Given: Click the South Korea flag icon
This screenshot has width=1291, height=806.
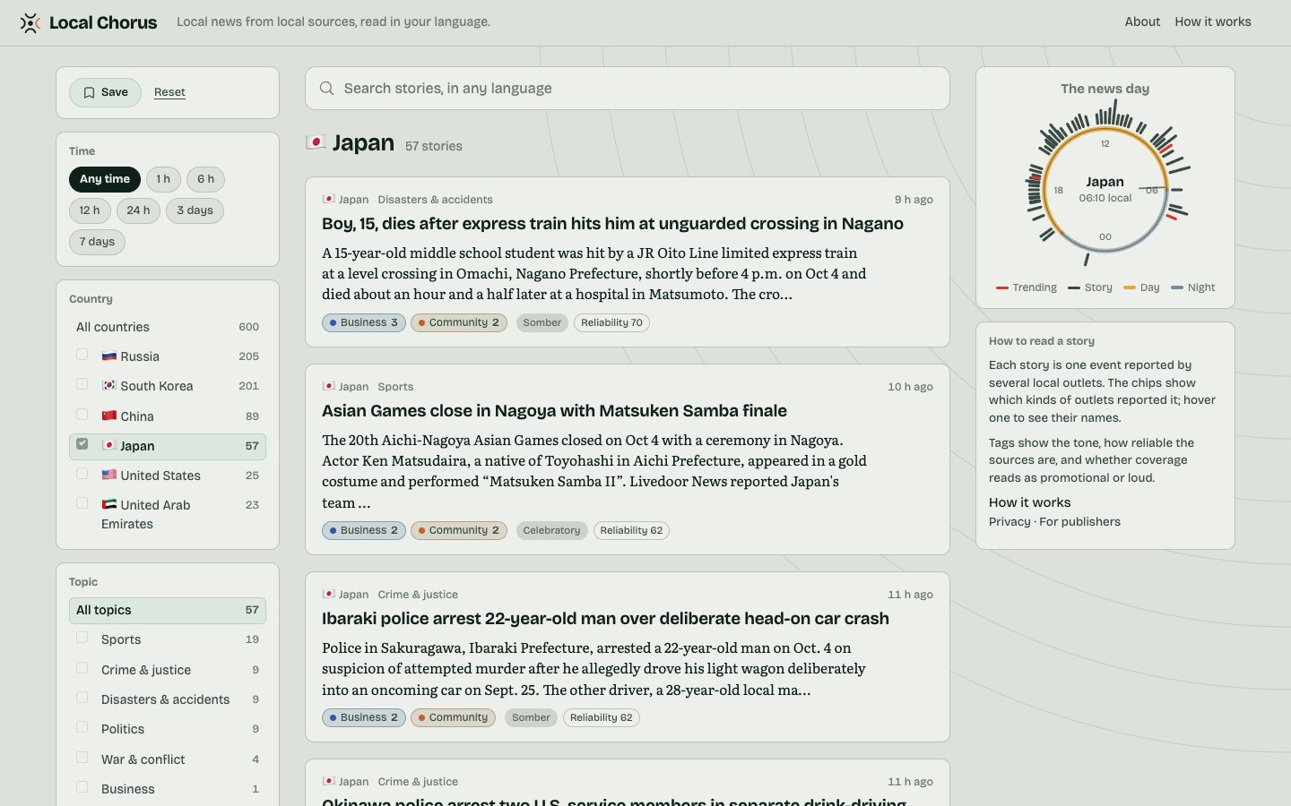Looking at the screenshot, I should point(109,386).
